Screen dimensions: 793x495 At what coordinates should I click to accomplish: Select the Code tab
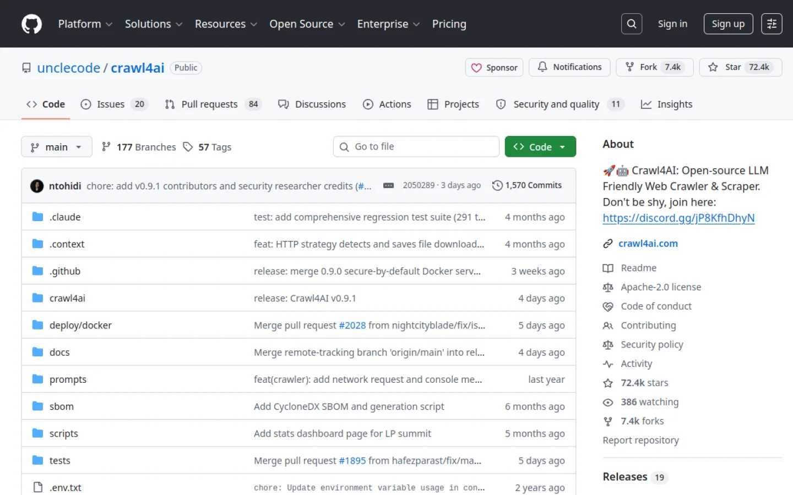(46, 104)
